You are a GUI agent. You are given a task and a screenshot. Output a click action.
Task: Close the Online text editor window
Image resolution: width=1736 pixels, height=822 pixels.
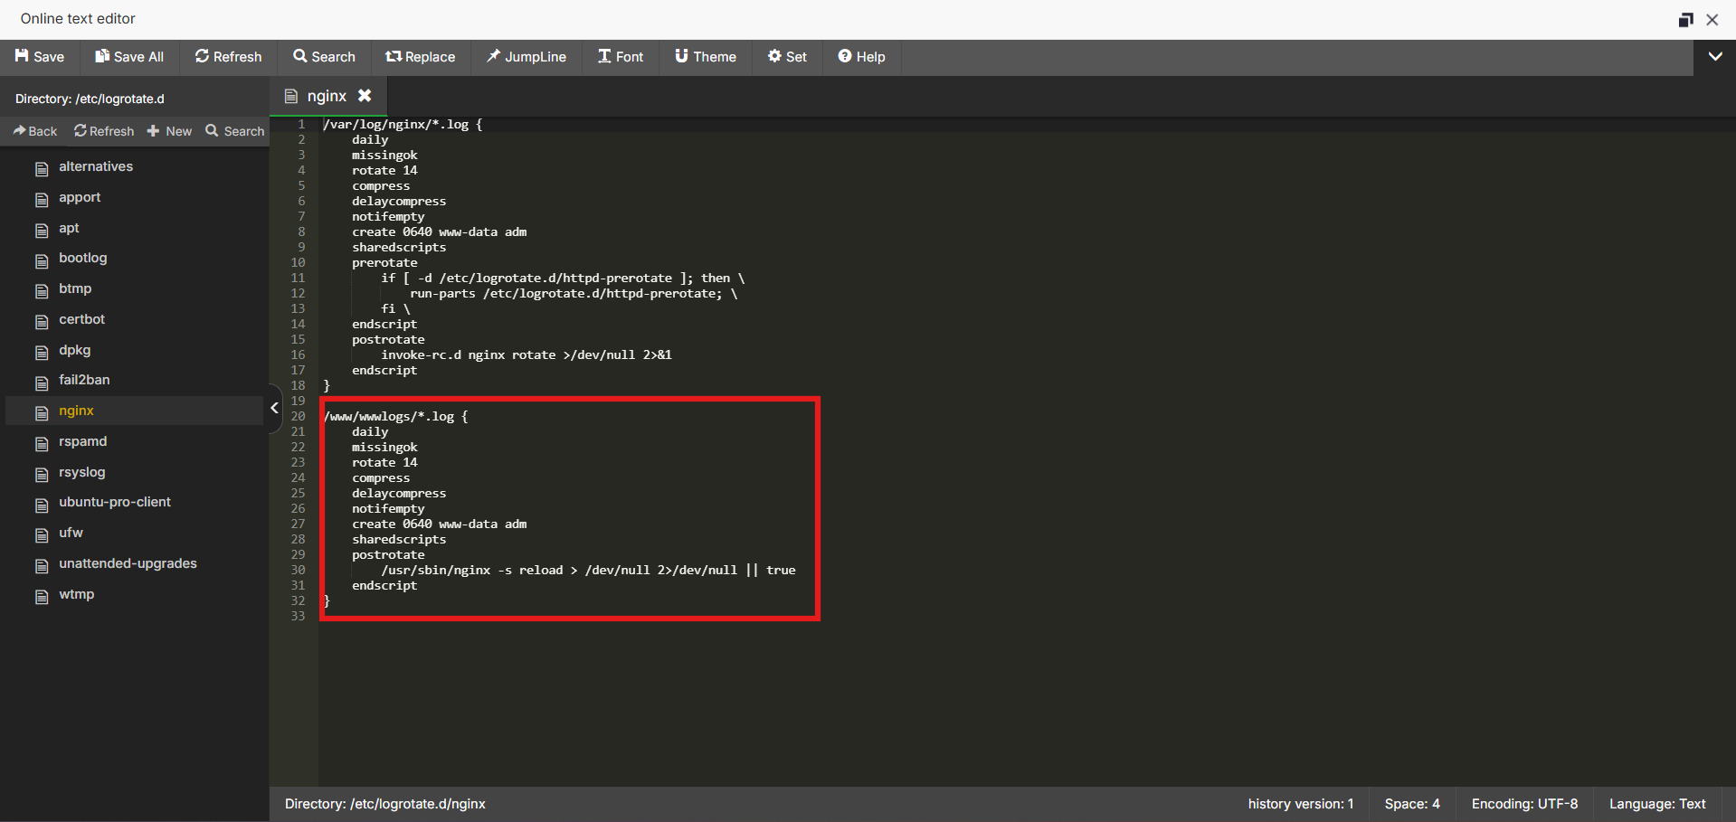1712,19
